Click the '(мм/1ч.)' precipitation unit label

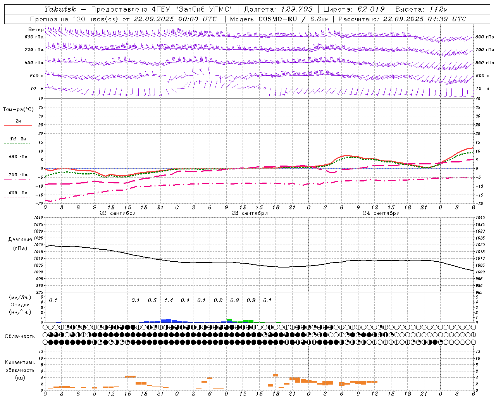point(20,312)
